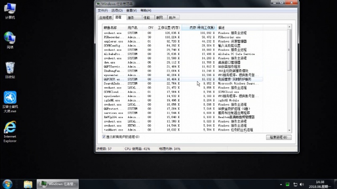
Task: Select the 云骑士装机大师.exe desktop icon
Action: 10,102
